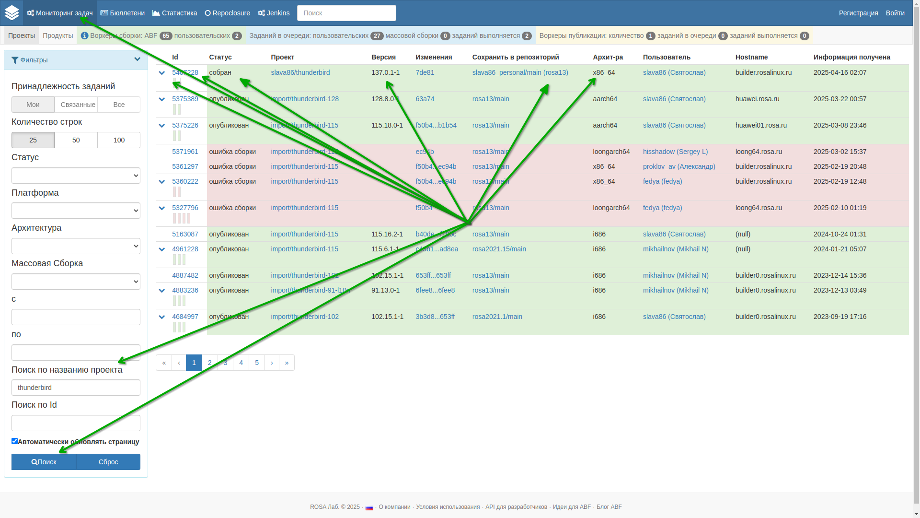Select the Связанные ownership toggle
Screen dimensions: 920x518
click(x=76, y=105)
